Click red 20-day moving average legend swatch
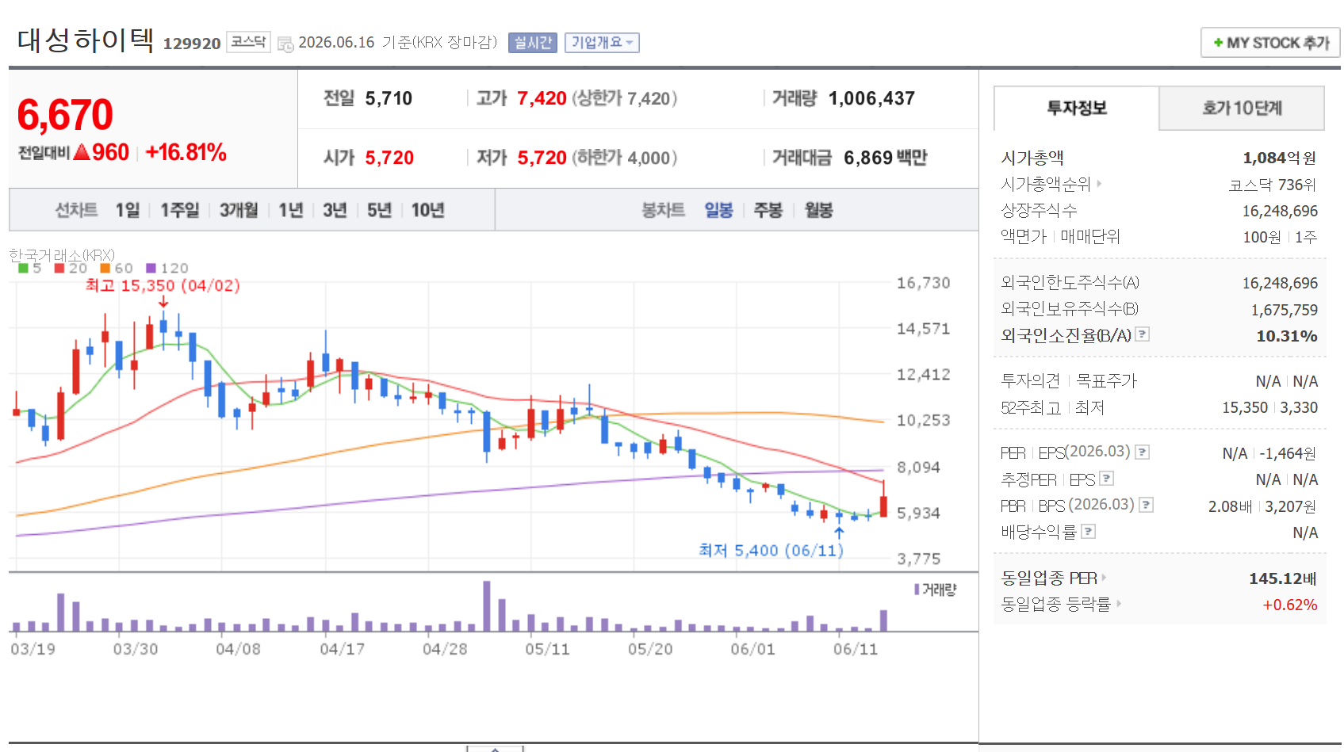The width and height of the screenshot is (1344, 752). (x=59, y=268)
